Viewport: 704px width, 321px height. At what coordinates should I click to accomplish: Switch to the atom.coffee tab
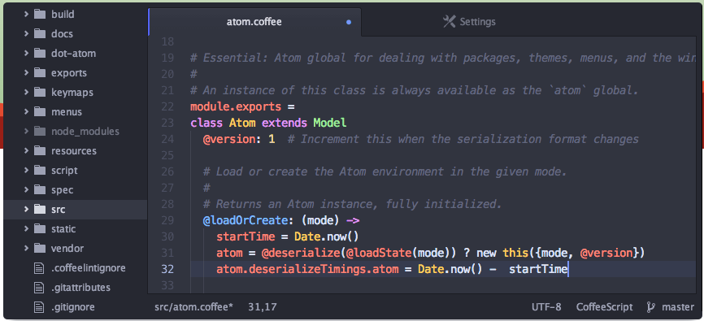click(x=254, y=22)
